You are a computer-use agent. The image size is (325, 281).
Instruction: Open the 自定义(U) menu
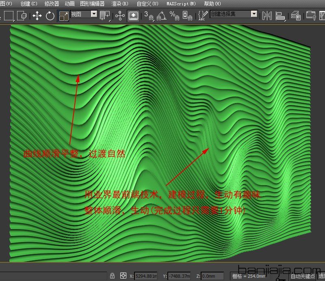coord(147,4)
